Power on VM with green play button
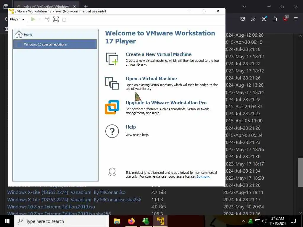 [x=33, y=19]
